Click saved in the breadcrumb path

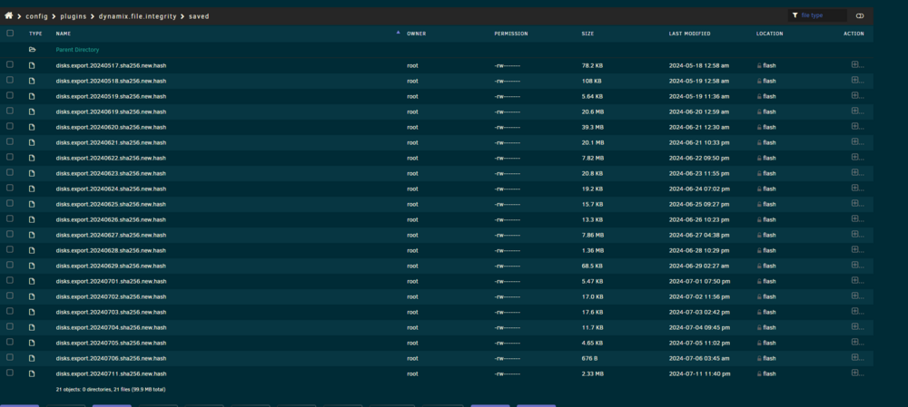click(x=199, y=16)
